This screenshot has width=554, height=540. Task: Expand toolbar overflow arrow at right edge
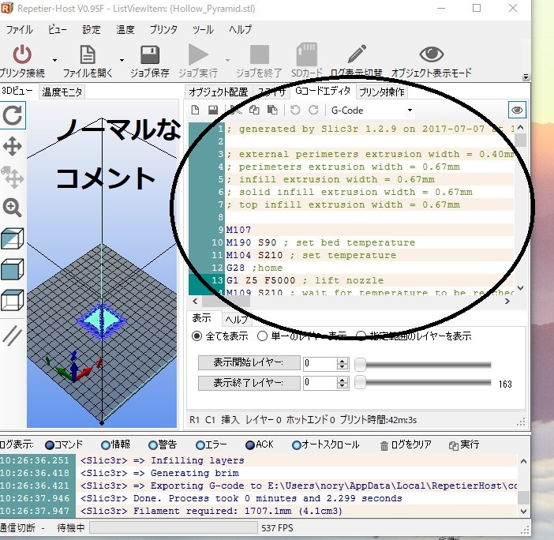[x=526, y=77]
